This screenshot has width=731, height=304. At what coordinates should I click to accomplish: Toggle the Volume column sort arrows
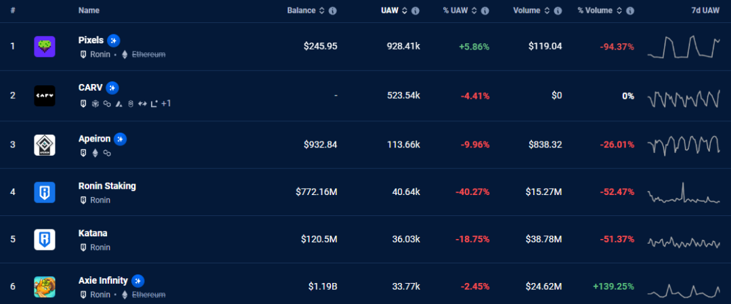547,11
